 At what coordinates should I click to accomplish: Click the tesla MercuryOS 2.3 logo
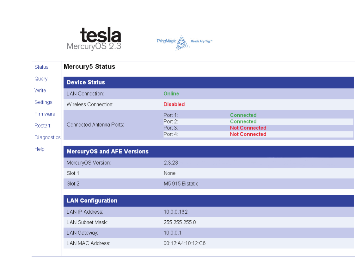94,39
